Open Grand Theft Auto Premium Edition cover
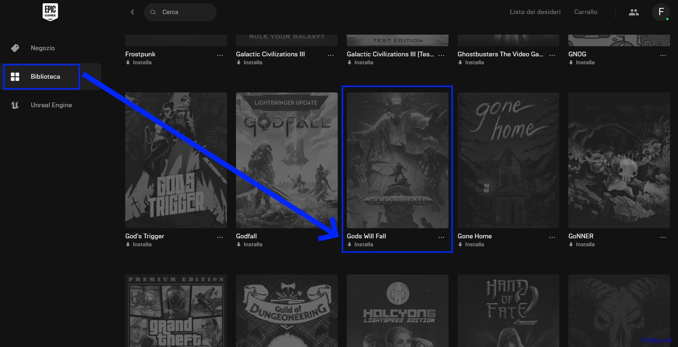678x347 pixels. (176, 311)
